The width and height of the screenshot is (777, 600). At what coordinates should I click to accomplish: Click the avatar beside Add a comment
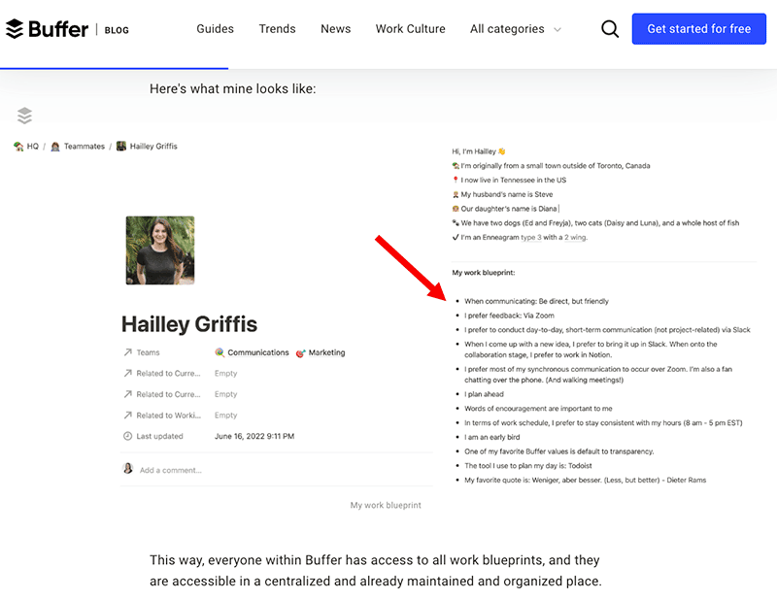pos(128,469)
